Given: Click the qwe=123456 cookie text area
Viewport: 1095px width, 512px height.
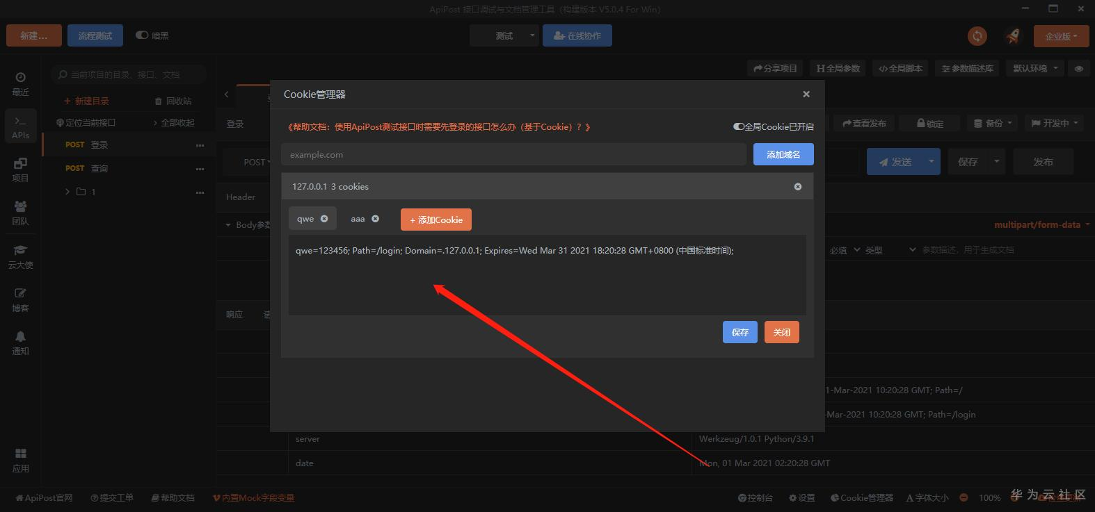Looking at the screenshot, I should [x=547, y=275].
